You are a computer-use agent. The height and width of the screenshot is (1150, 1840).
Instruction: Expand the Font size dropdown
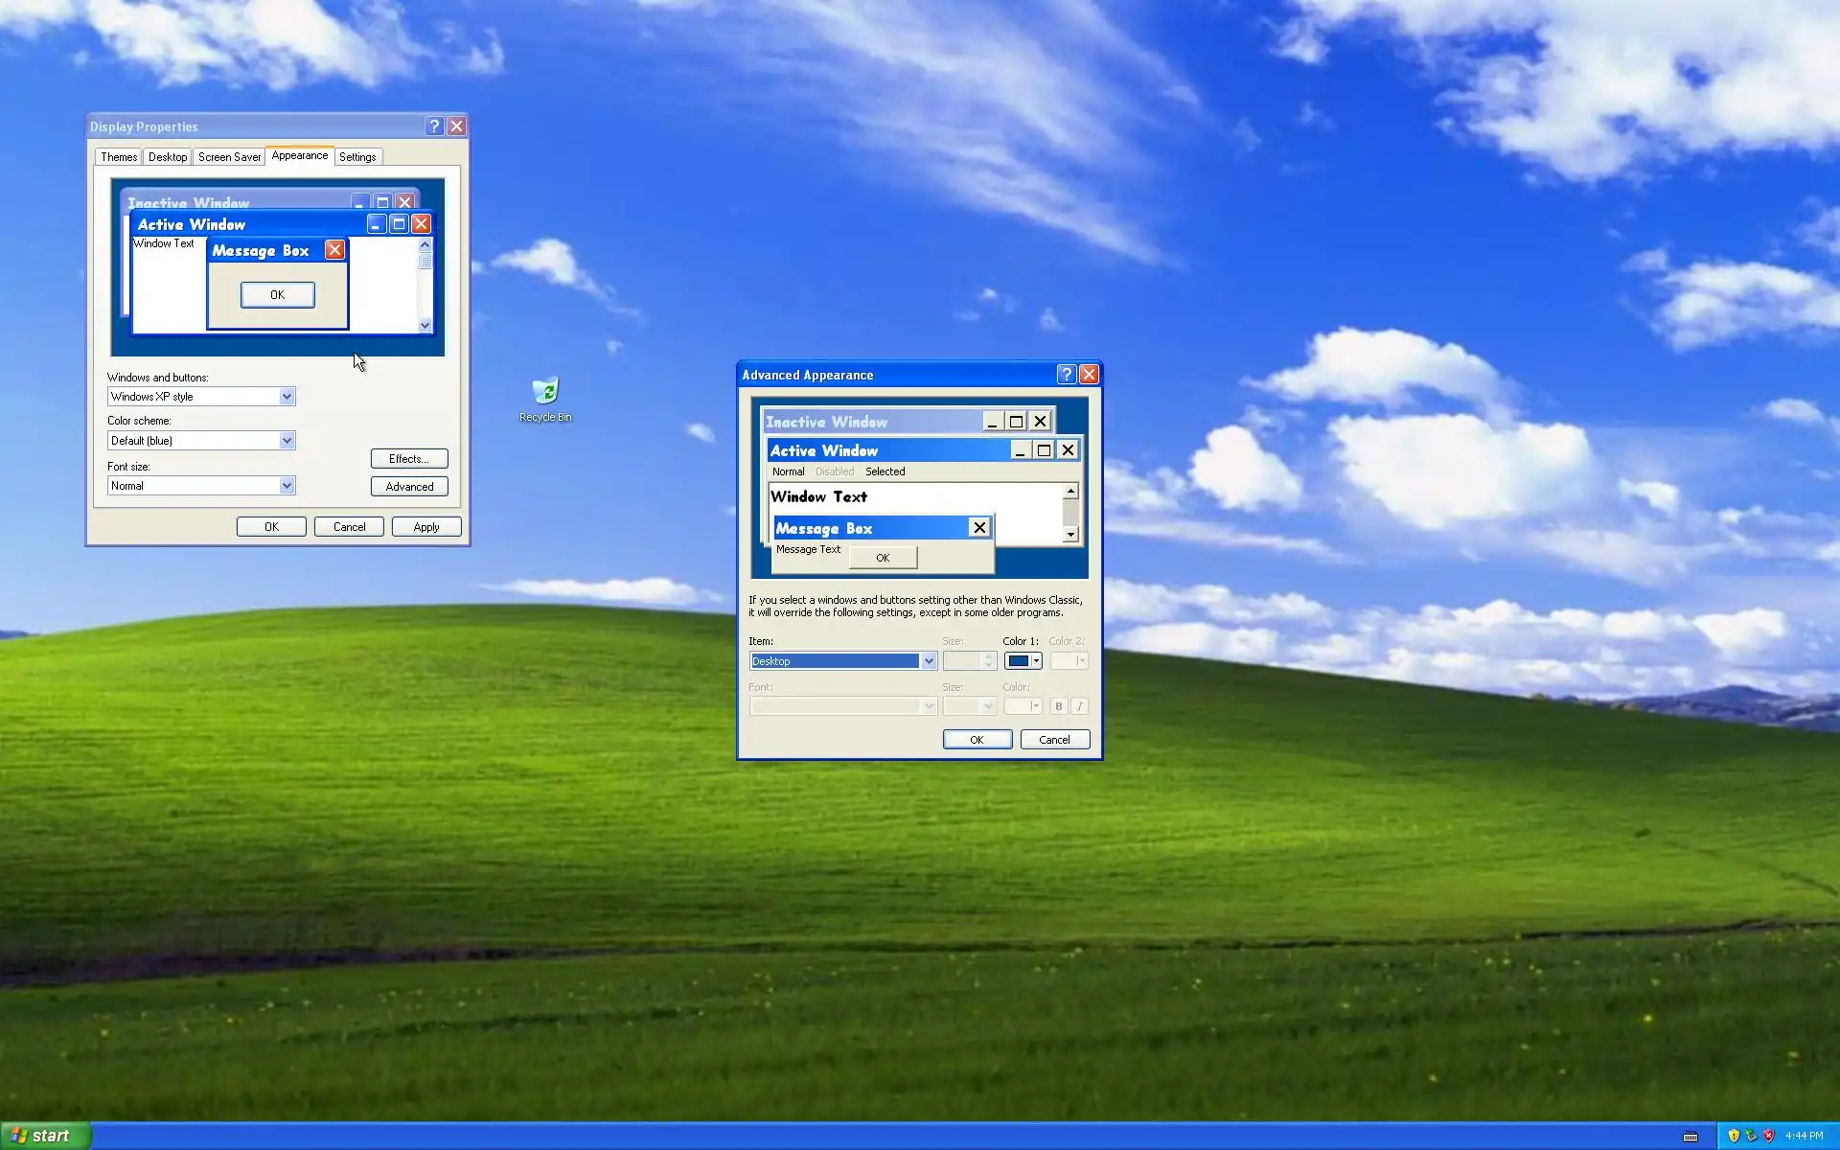point(286,486)
